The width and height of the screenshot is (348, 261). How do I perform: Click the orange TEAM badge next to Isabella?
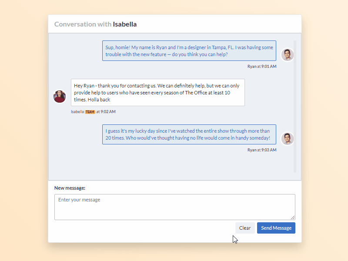(x=90, y=112)
